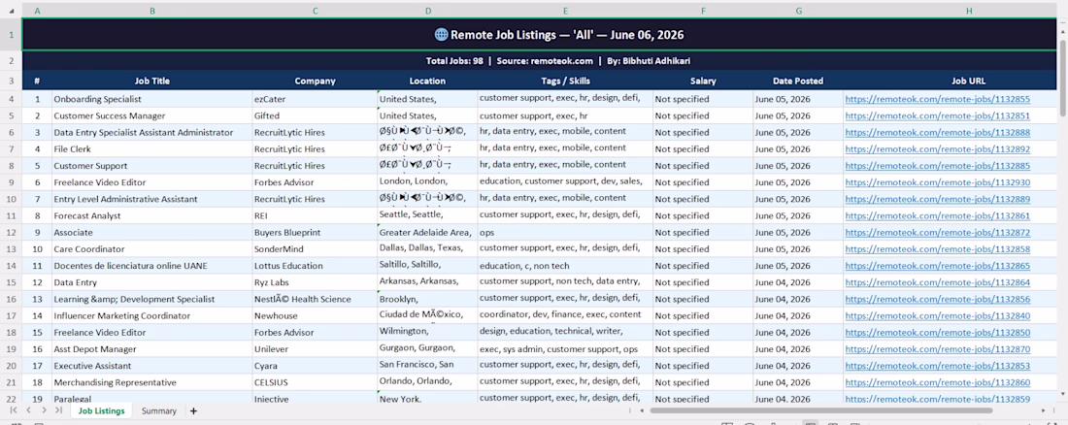Image resolution: width=1068 pixels, height=425 pixels.
Task: Select column E header
Action: (565, 11)
